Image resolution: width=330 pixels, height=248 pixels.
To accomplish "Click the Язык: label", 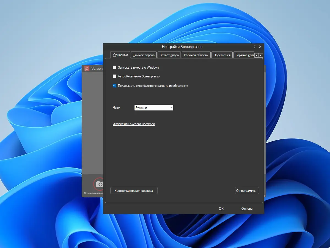I will point(117,108).
